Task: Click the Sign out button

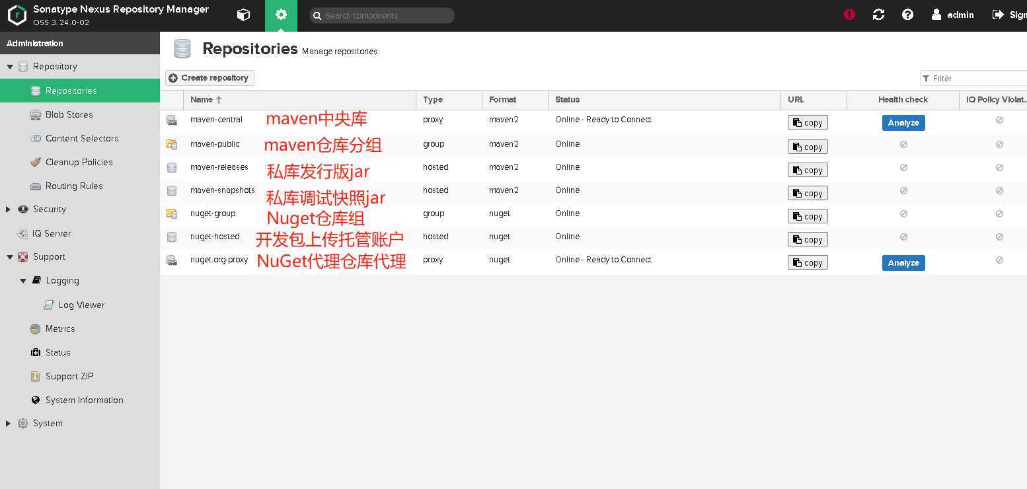Action: point(1009,15)
